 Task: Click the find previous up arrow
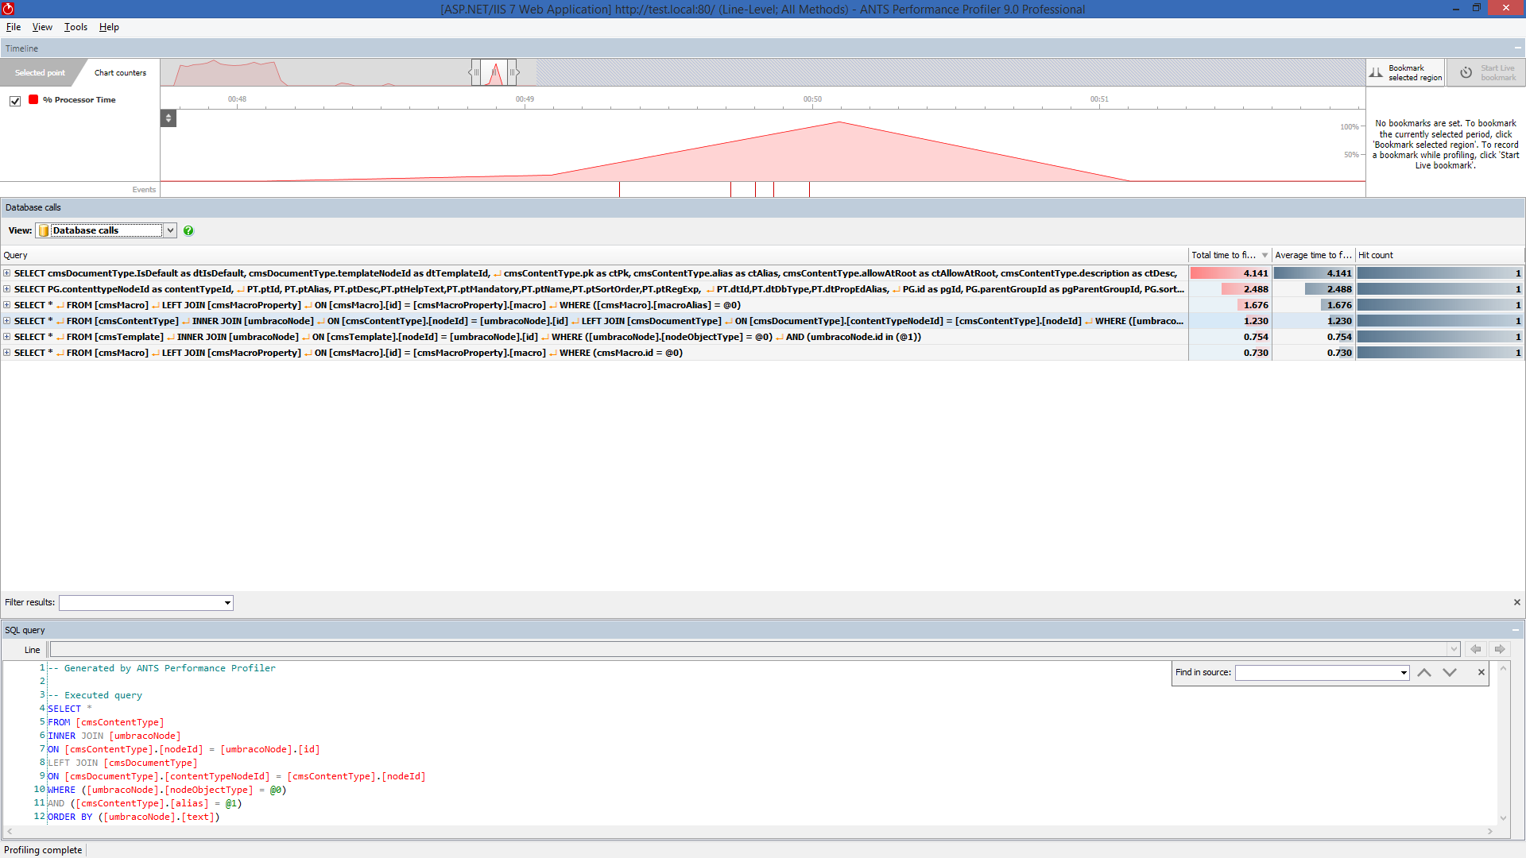point(1424,673)
